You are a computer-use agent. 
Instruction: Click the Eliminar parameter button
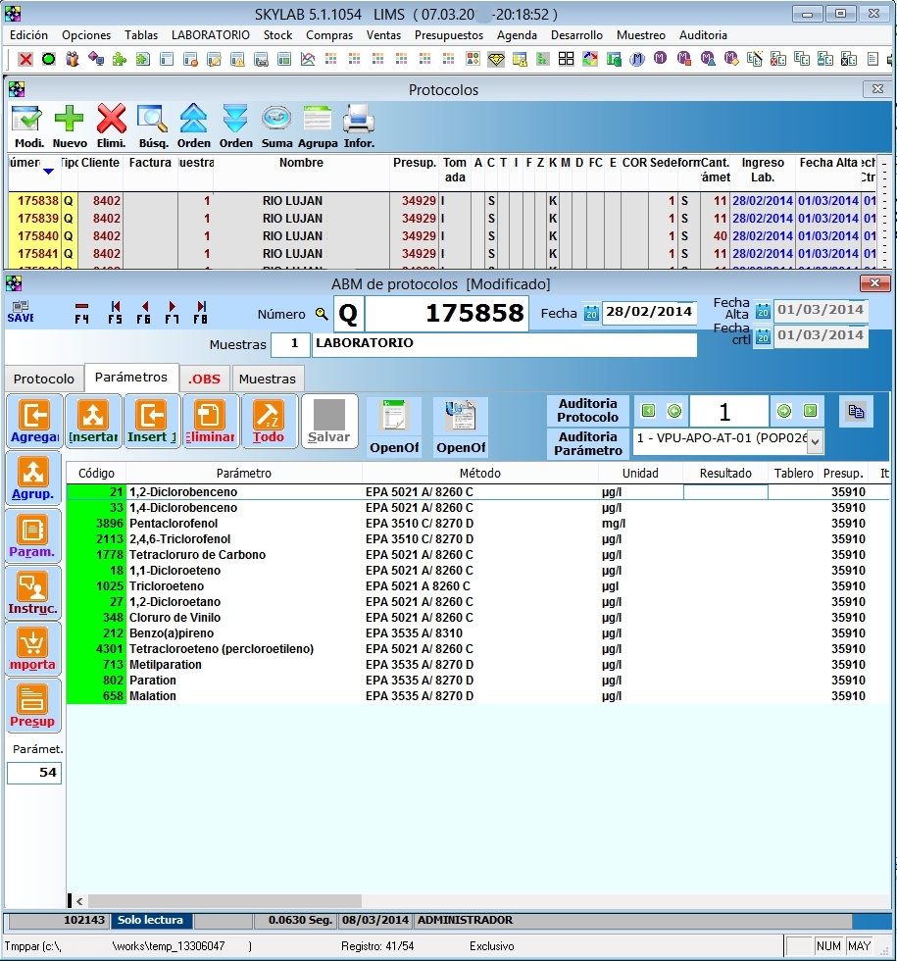pos(210,422)
